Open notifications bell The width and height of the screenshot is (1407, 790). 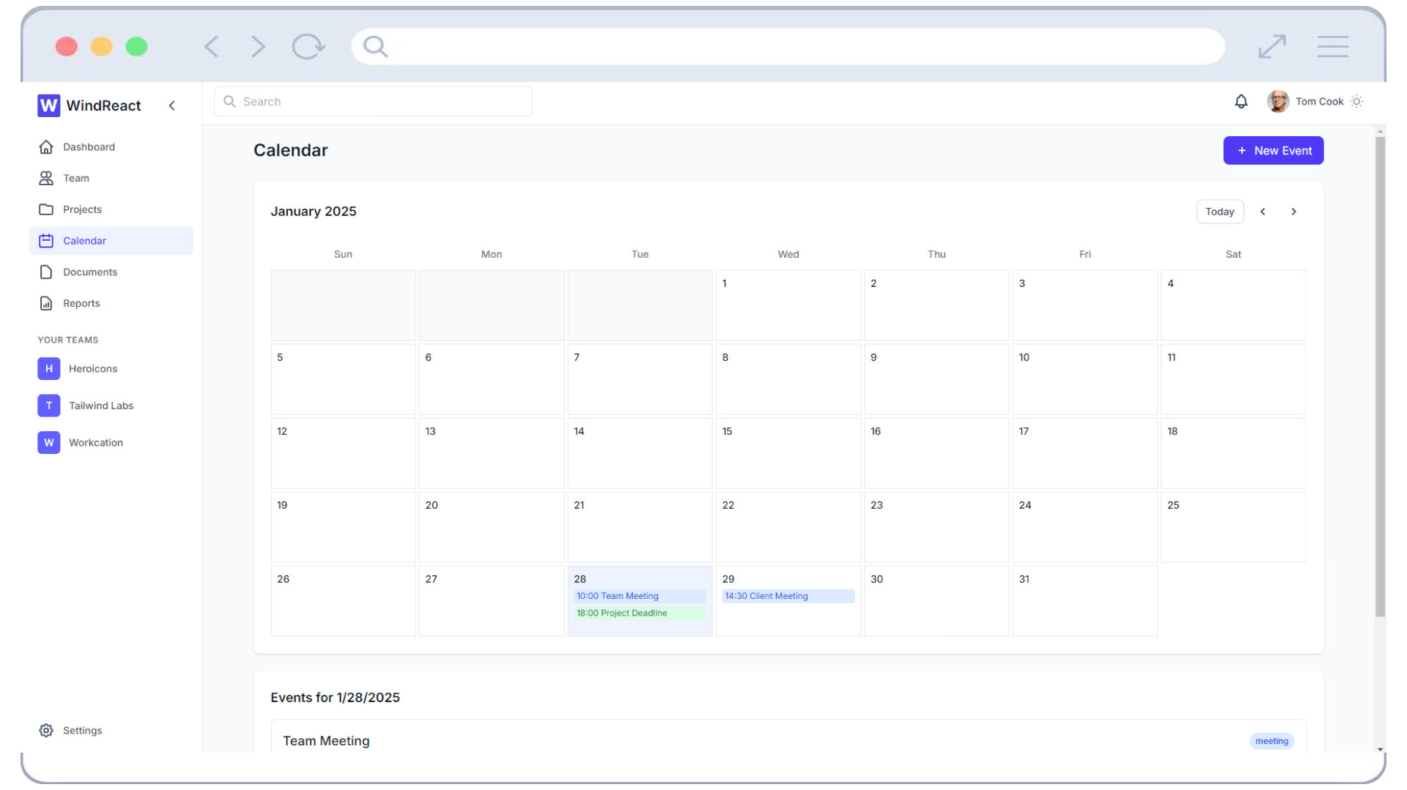click(x=1241, y=102)
